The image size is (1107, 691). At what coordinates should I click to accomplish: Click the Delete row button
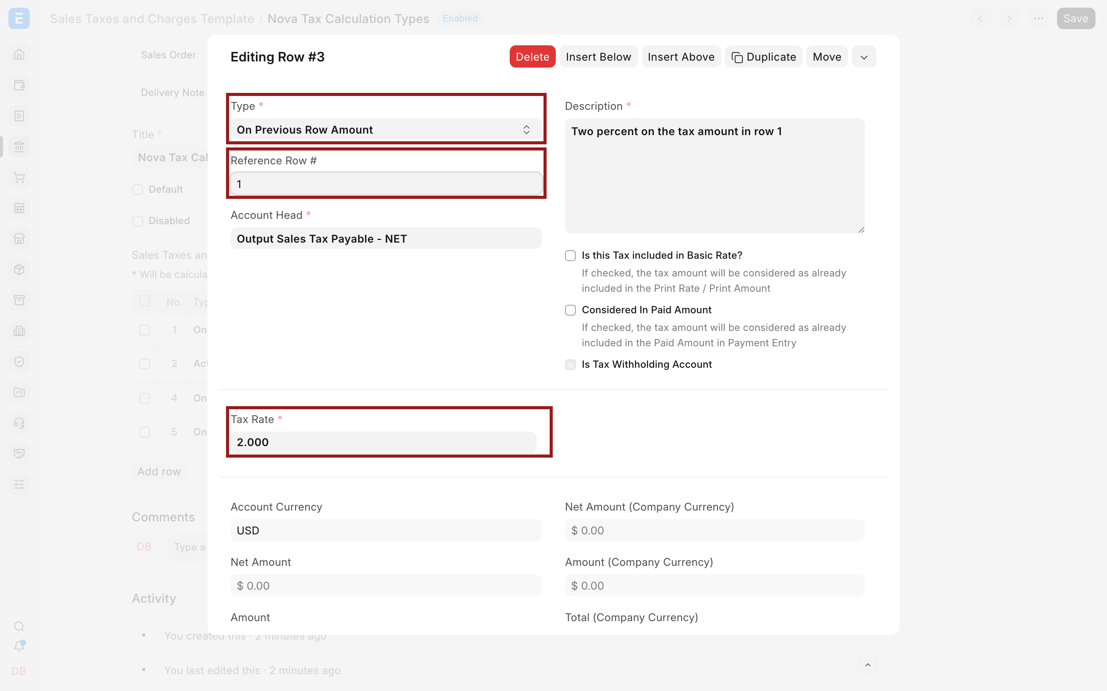[x=532, y=57]
